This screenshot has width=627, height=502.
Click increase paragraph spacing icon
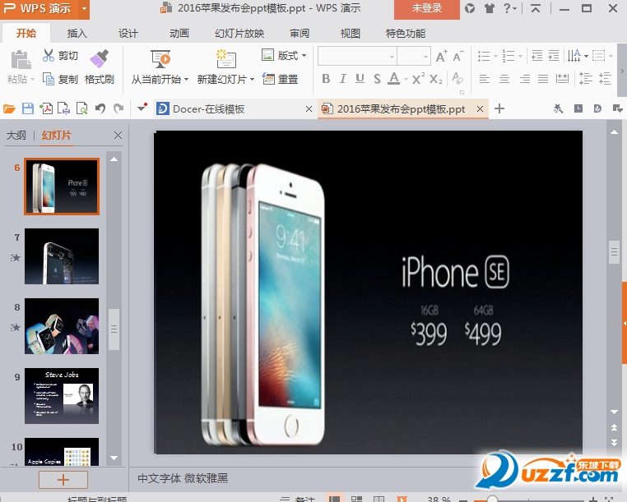click(x=586, y=79)
